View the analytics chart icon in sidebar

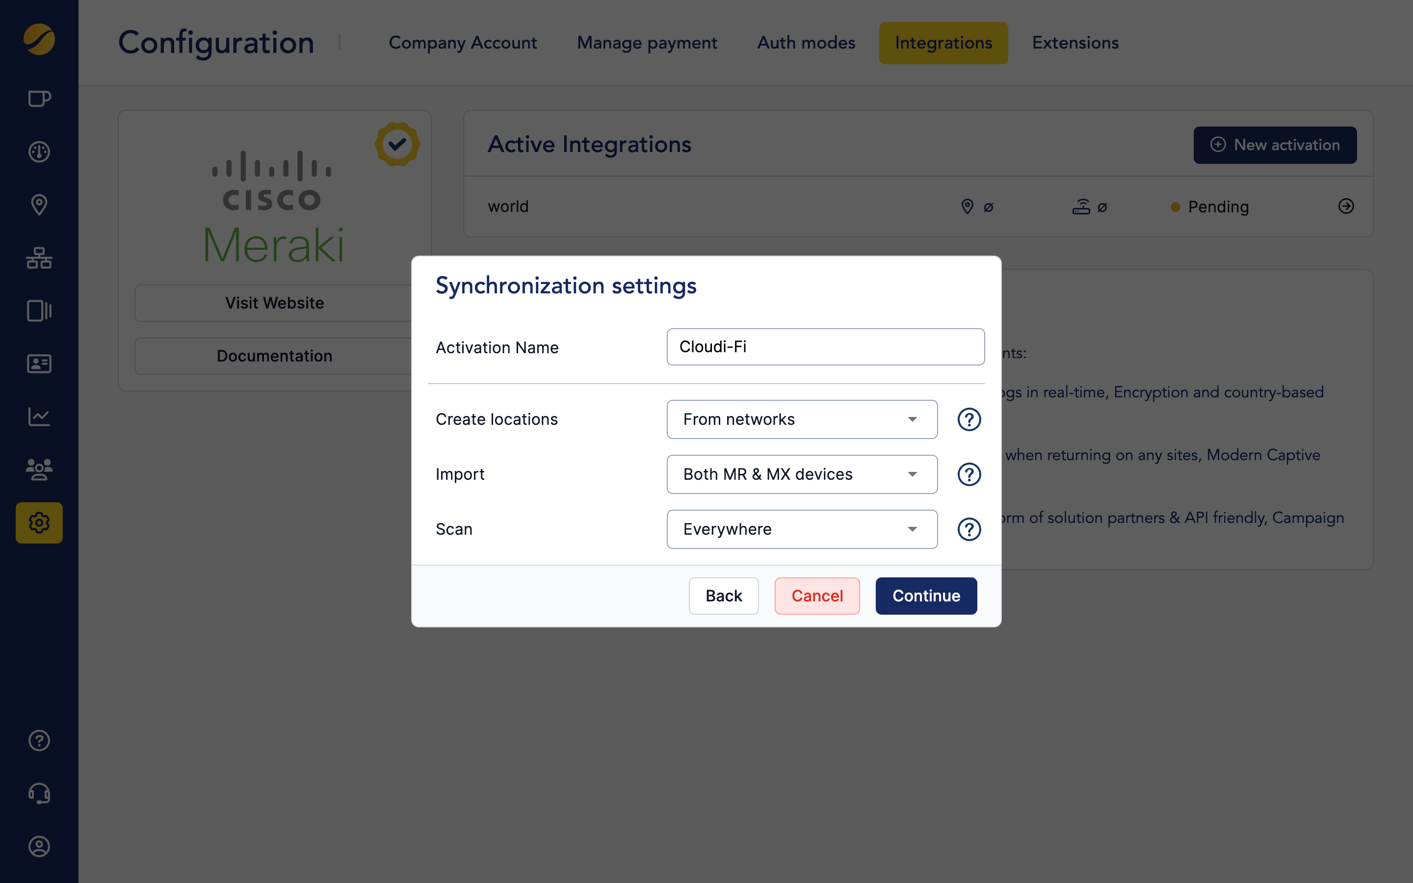click(39, 416)
